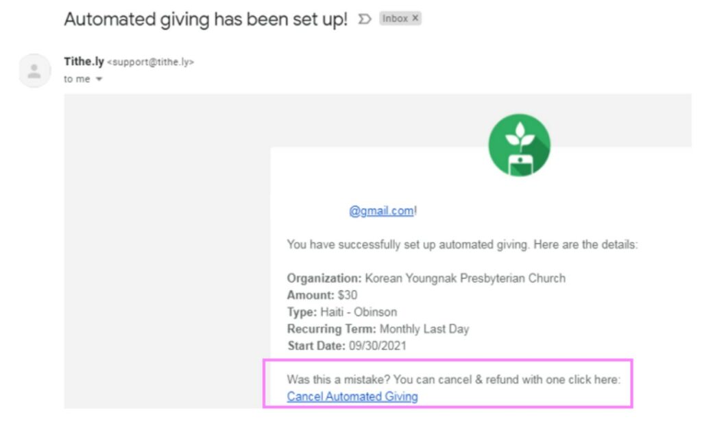
Task: Click the sprout leaves in the Tithe.ly logo
Action: [x=520, y=135]
